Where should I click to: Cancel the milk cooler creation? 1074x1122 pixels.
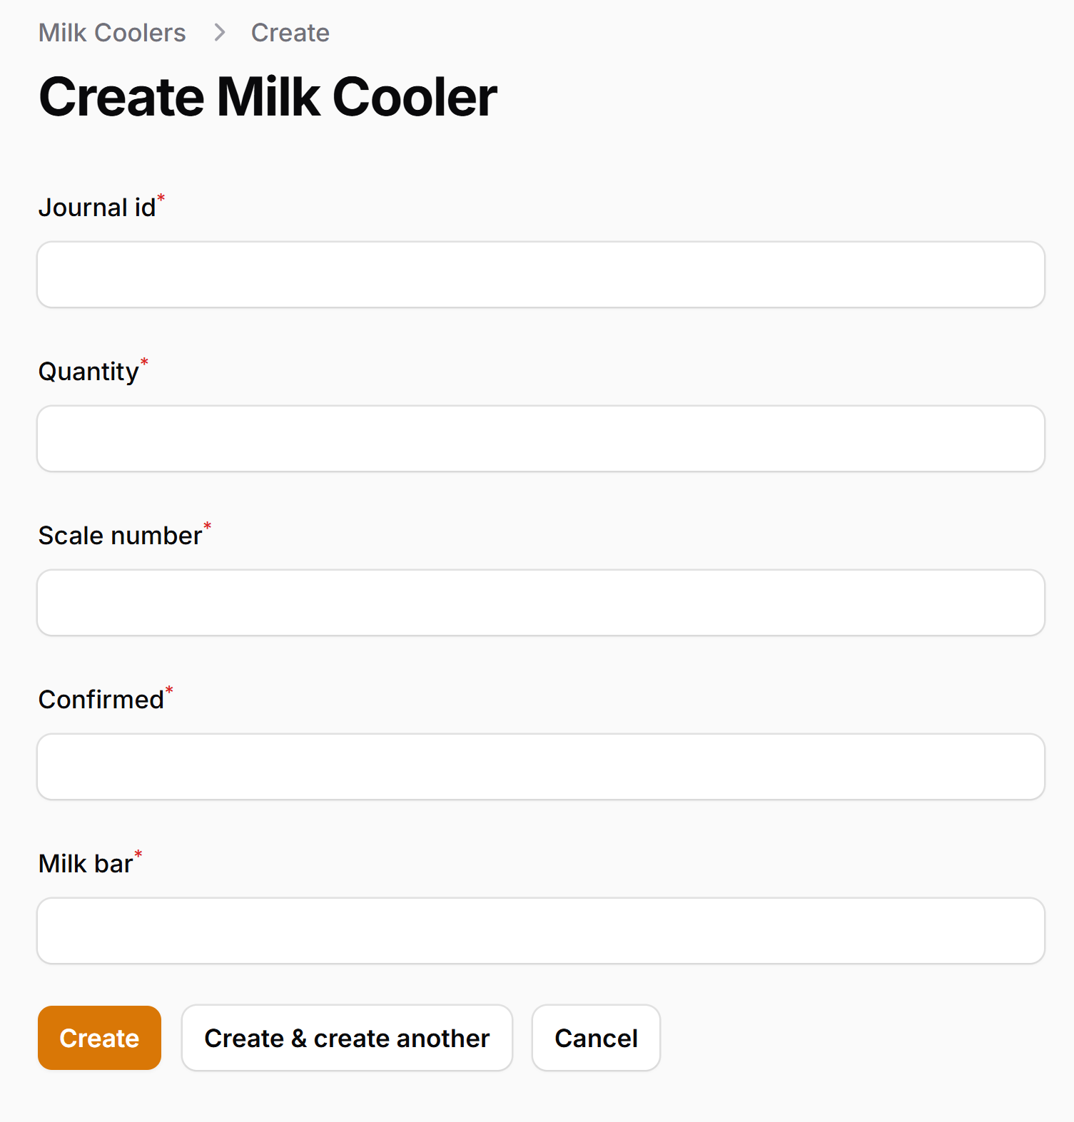point(596,1038)
